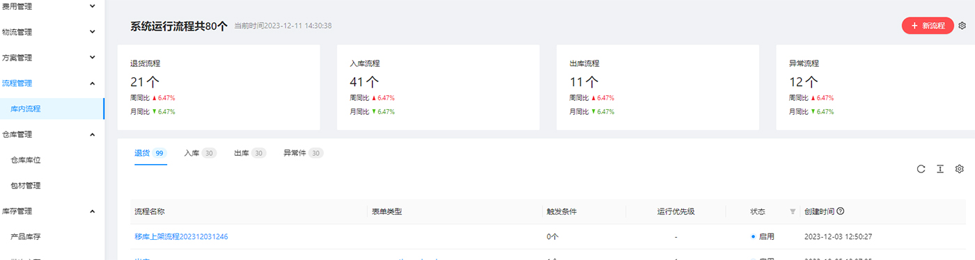Expand the 费用管理 menu chevron

[x=93, y=6]
